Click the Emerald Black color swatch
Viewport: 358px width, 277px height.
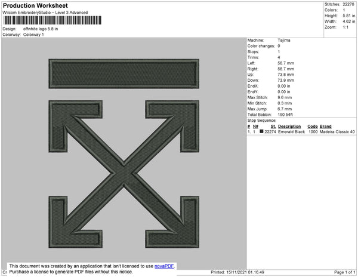[x=261, y=131]
